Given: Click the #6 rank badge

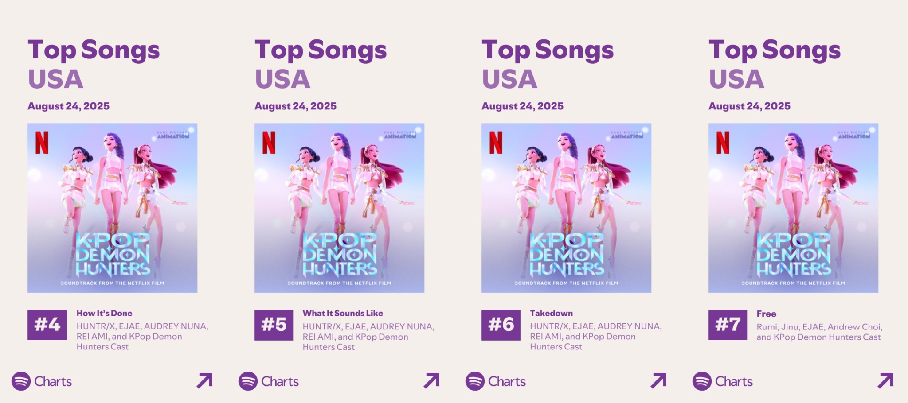Looking at the screenshot, I should point(501,325).
